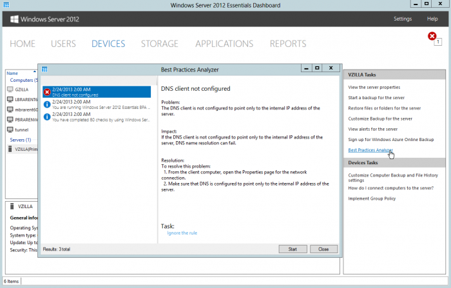
Task: Click the Close button in Best Practices Analyzer
Action: 323,249
